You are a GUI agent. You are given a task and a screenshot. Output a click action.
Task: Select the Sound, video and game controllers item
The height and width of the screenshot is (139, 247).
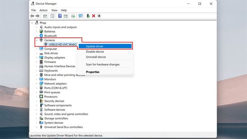point(66,114)
